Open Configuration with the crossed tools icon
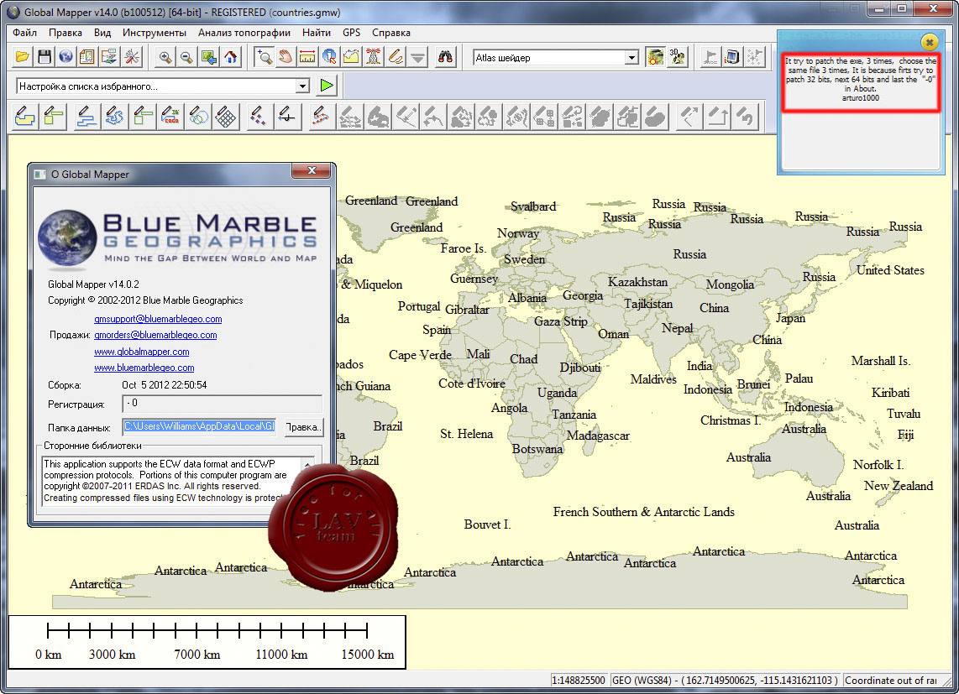This screenshot has height=694, width=959. point(132,57)
